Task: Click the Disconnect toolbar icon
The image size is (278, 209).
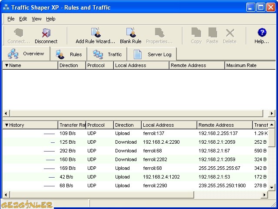Action: (46, 36)
